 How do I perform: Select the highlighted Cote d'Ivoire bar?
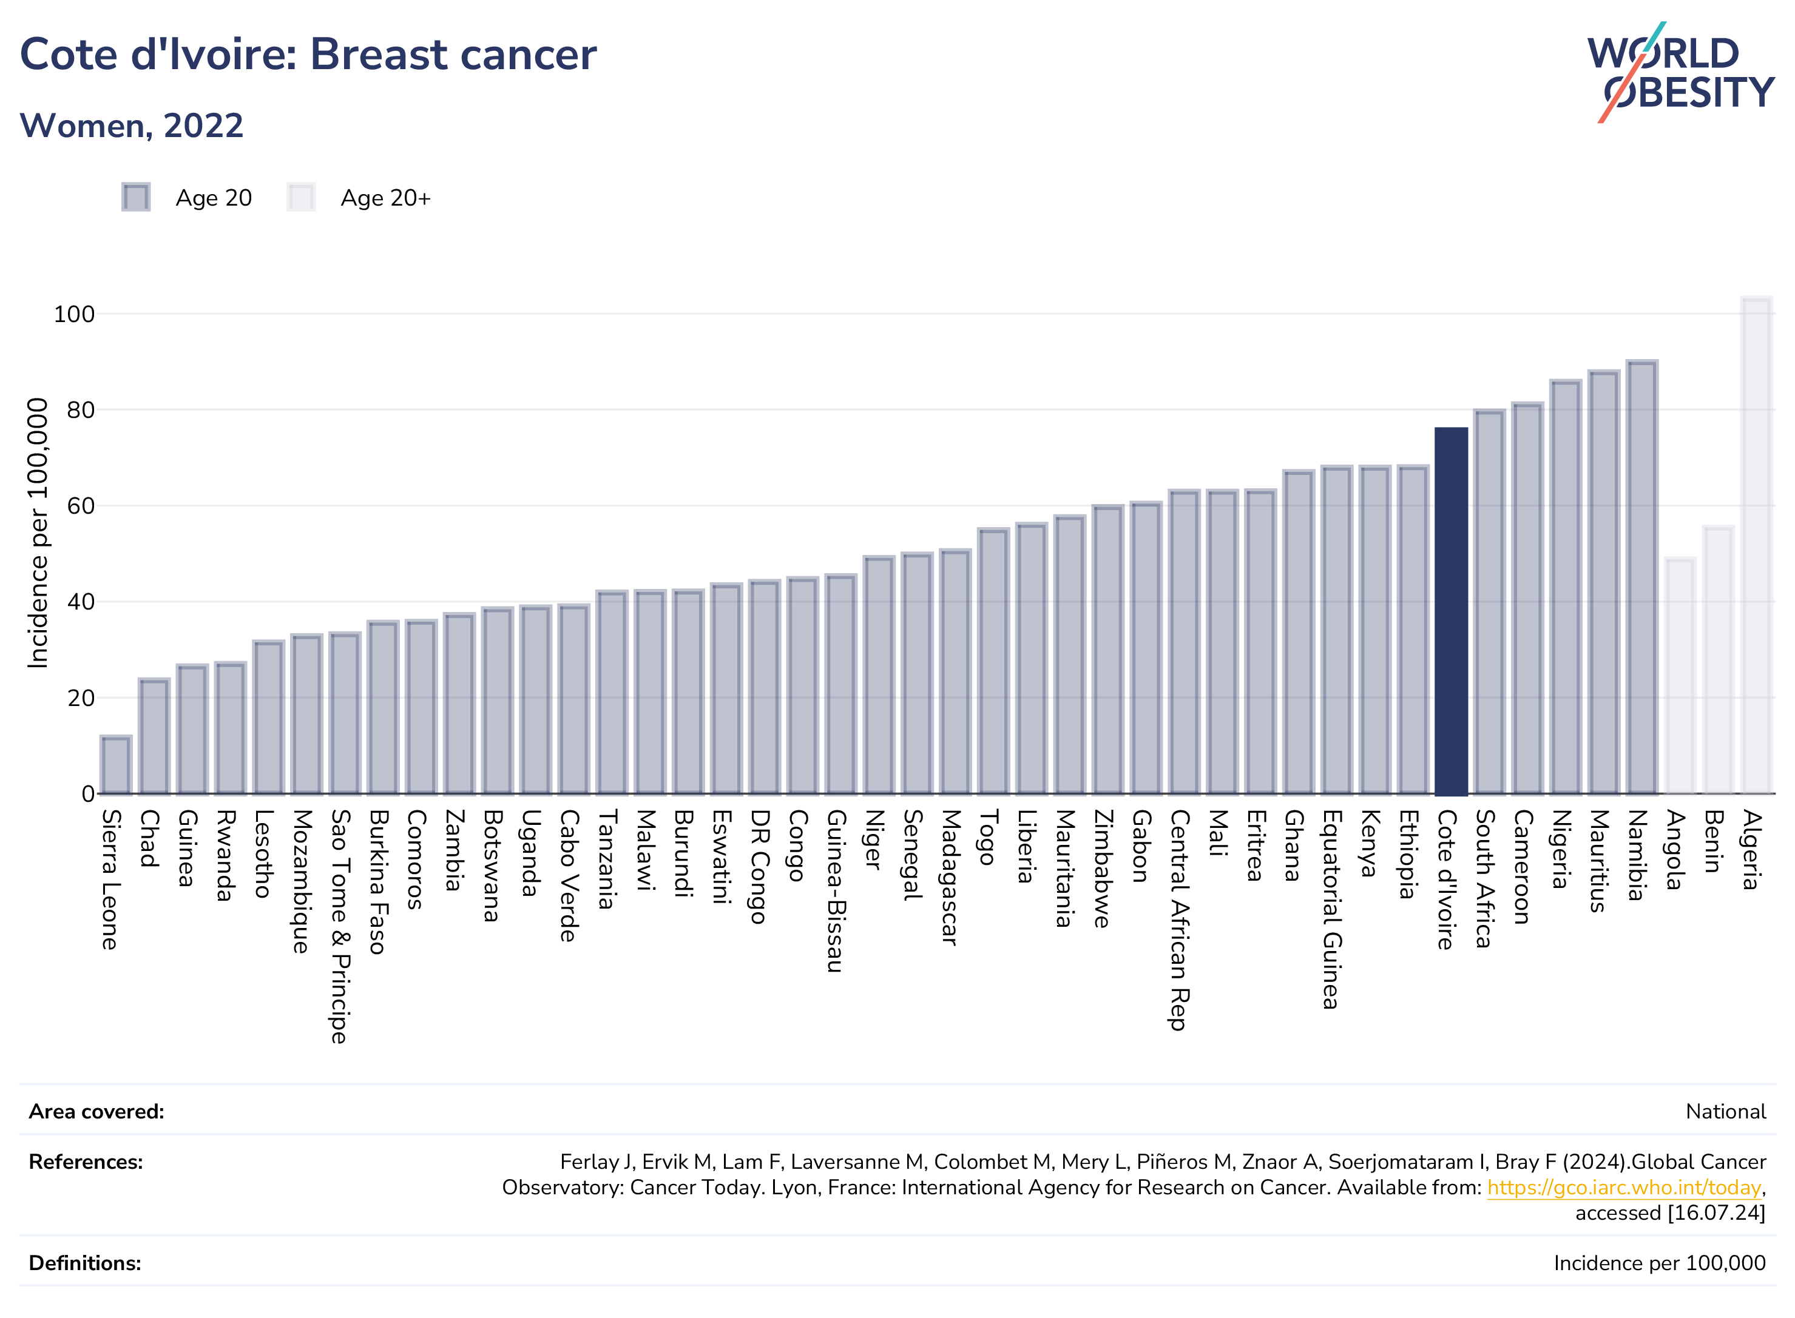[x=1450, y=611]
